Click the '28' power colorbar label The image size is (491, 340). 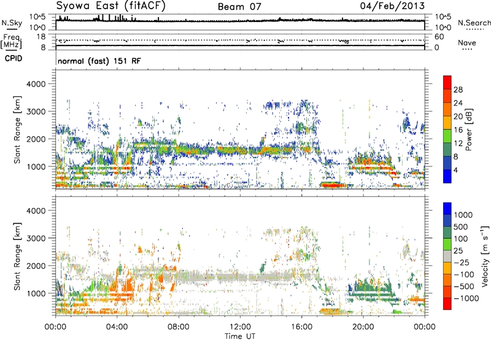tap(458, 90)
